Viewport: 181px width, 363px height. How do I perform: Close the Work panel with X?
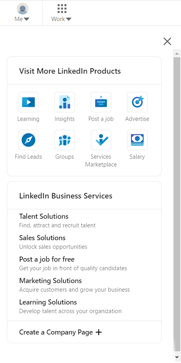[167, 41]
